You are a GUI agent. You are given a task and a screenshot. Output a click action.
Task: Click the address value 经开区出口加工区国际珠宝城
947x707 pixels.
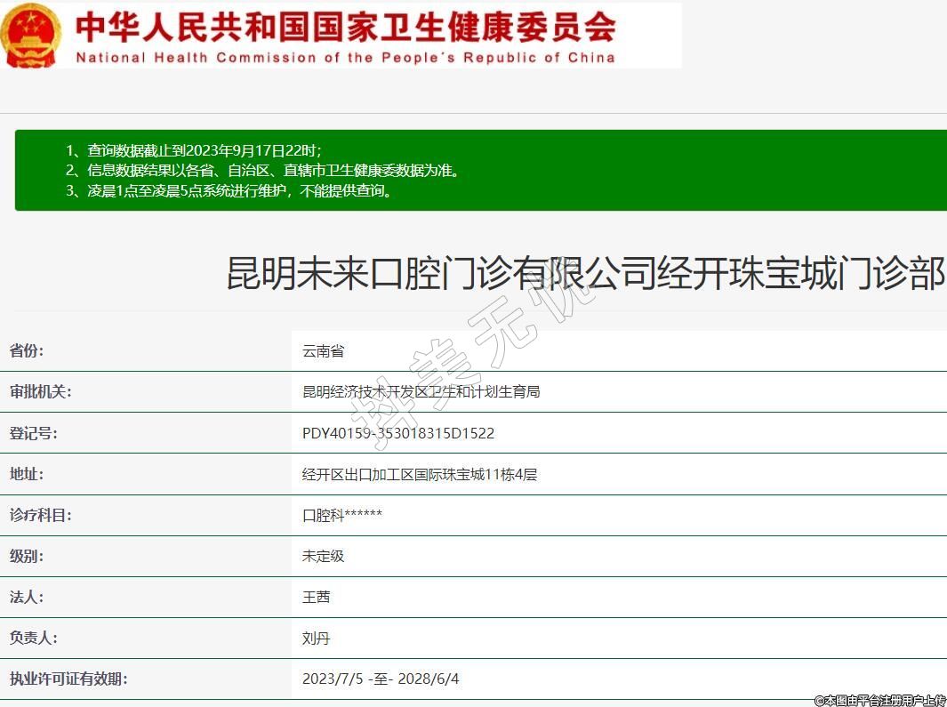(419, 474)
